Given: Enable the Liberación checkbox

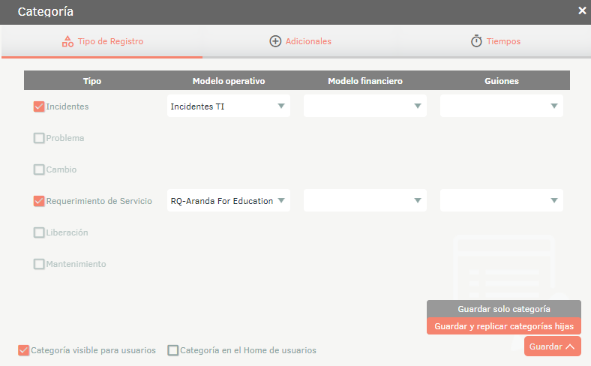Looking at the screenshot, I should (x=39, y=232).
